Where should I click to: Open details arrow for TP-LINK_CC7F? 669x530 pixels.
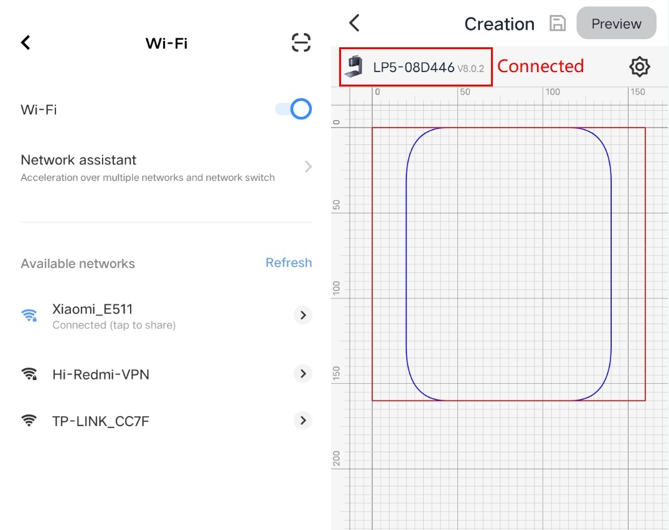[302, 421]
